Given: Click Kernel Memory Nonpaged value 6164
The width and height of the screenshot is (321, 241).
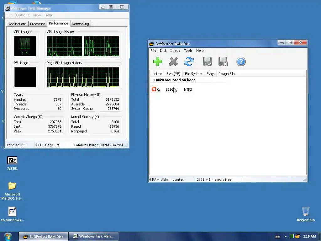Looking at the screenshot, I should coord(115,131).
